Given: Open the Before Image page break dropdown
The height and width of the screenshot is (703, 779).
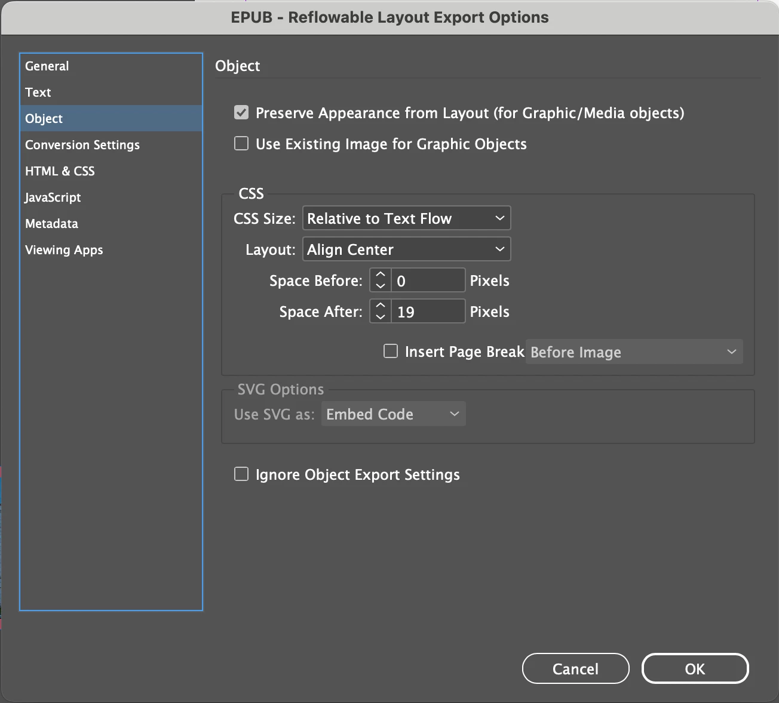Looking at the screenshot, I should tap(634, 352).
